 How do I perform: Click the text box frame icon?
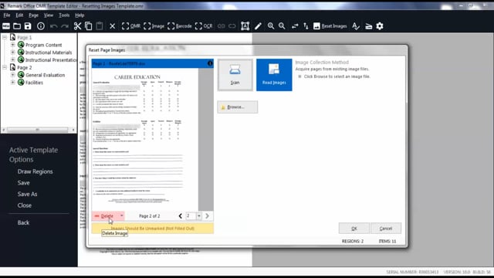click(245, 26)
